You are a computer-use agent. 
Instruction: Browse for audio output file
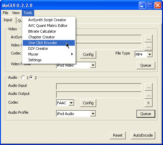[149, 95]
